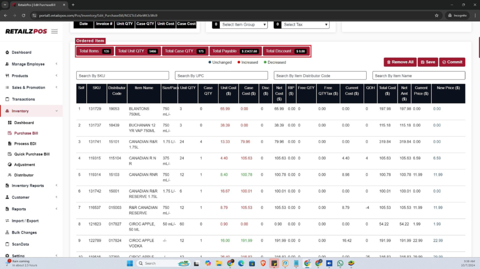480x269 pixels.
Task: Open Purchase Bill page in sidebar
Action: click(x=26, y=133)
